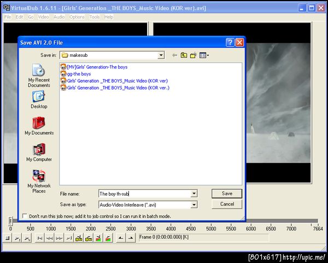Jump to the start of the video

[40, 238]
